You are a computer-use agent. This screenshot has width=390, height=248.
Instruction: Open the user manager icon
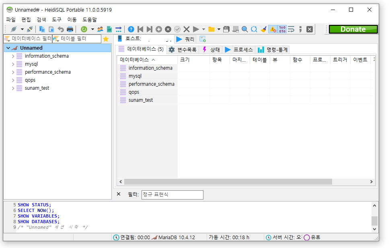click(100, 29)
